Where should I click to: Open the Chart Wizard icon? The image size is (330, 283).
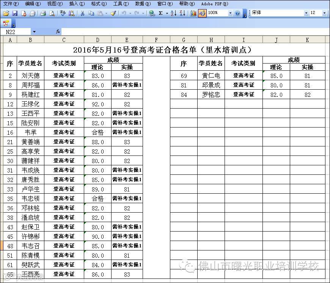tap(193, 13)
